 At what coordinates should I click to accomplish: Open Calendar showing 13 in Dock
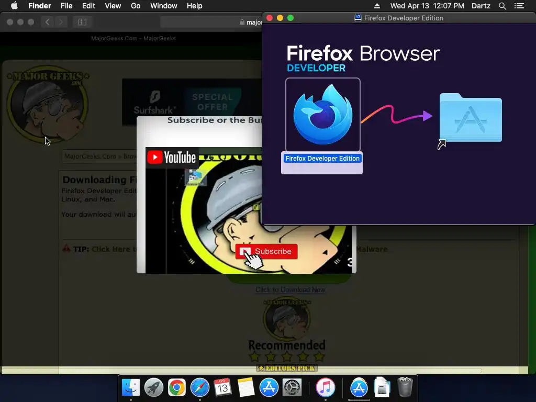tap(222, 387)
